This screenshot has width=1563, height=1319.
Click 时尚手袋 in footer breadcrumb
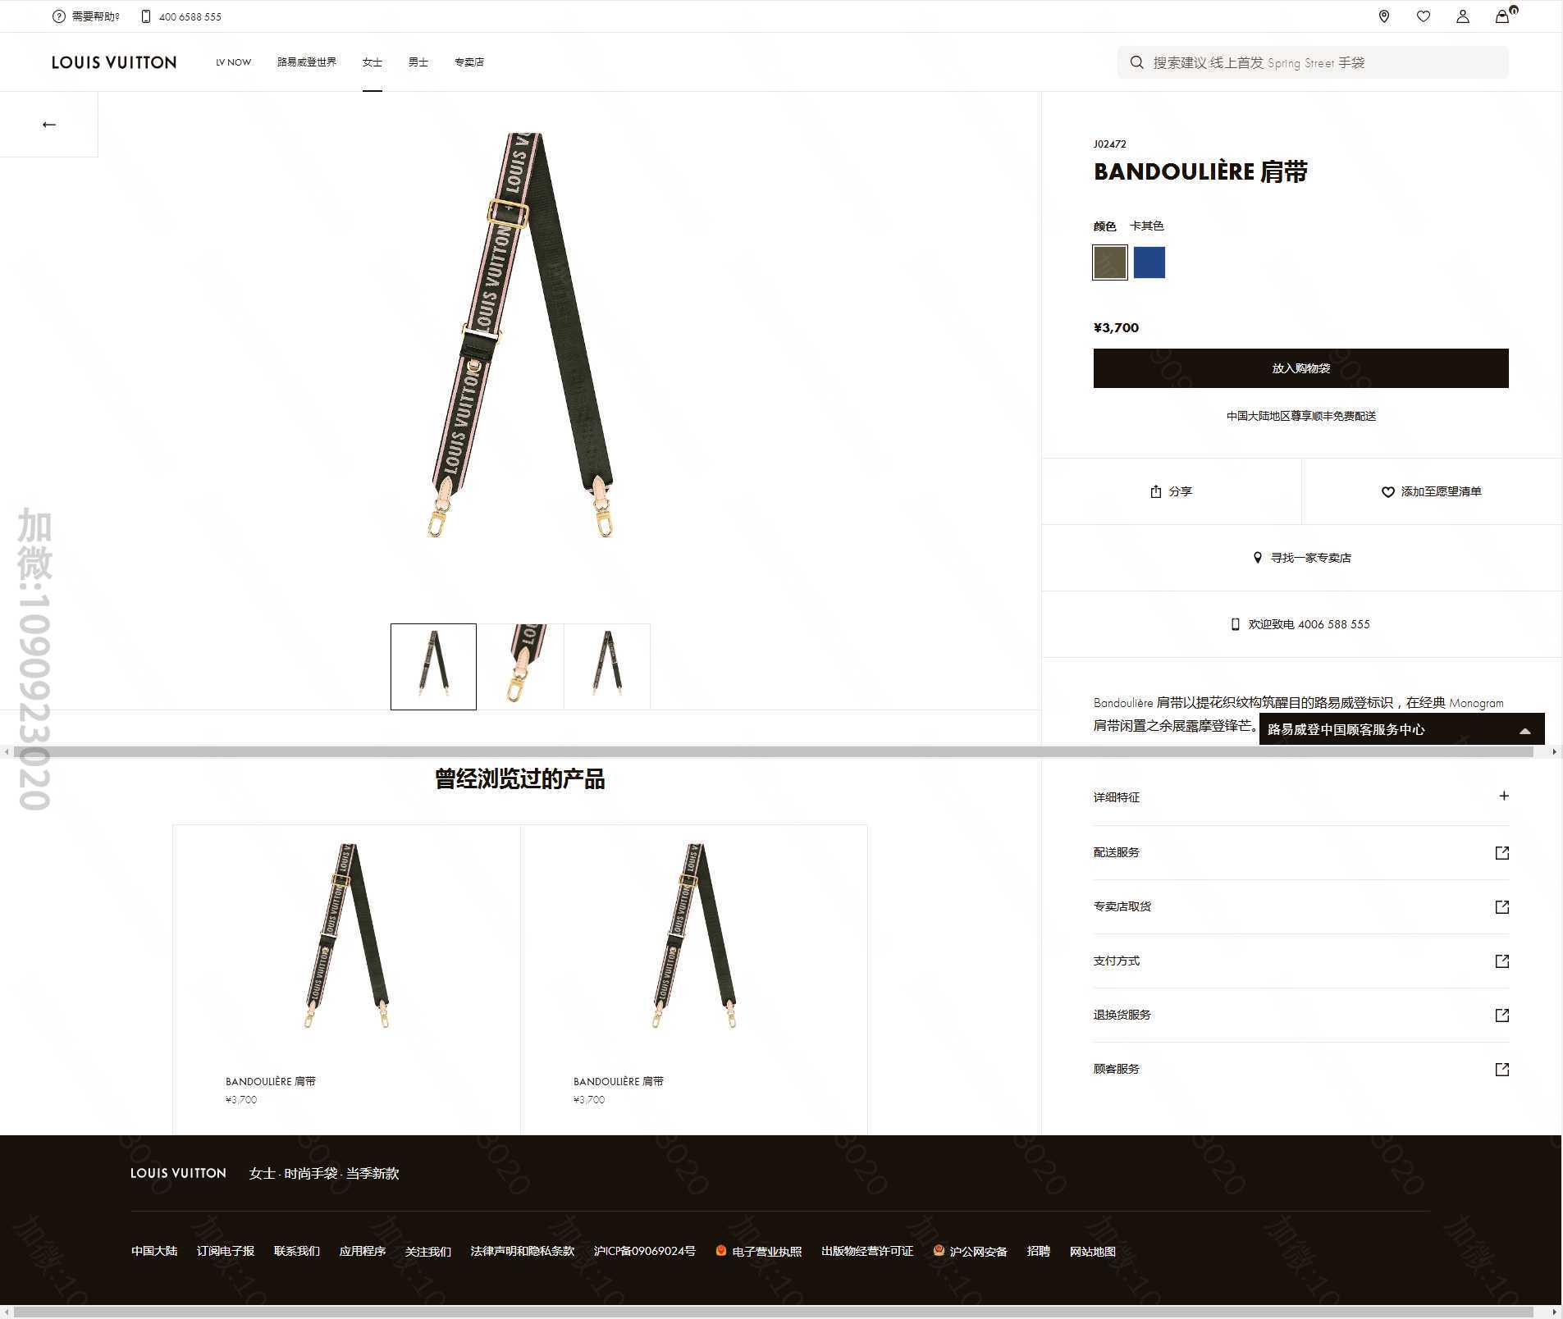click(x=311, y=1173)
